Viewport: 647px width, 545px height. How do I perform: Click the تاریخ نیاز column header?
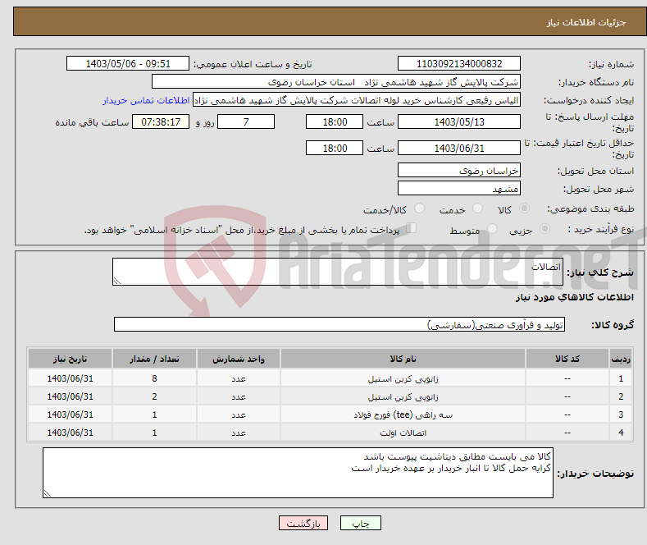pos(71,359)
